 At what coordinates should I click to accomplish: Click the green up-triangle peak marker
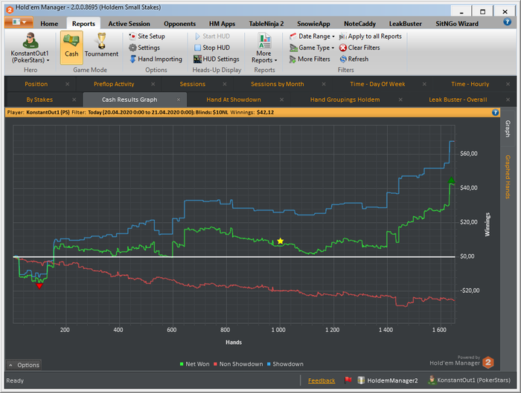(451, 181)
